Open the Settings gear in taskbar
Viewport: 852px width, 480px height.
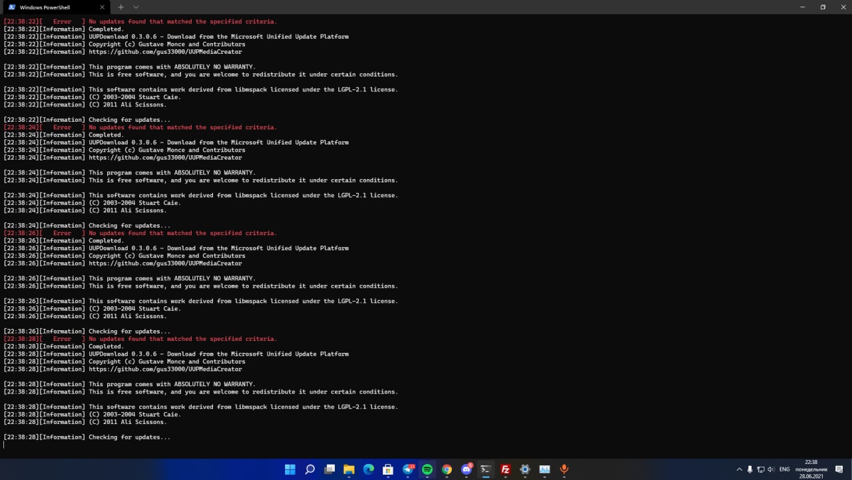pyautogui.click(x=525, y=469)
